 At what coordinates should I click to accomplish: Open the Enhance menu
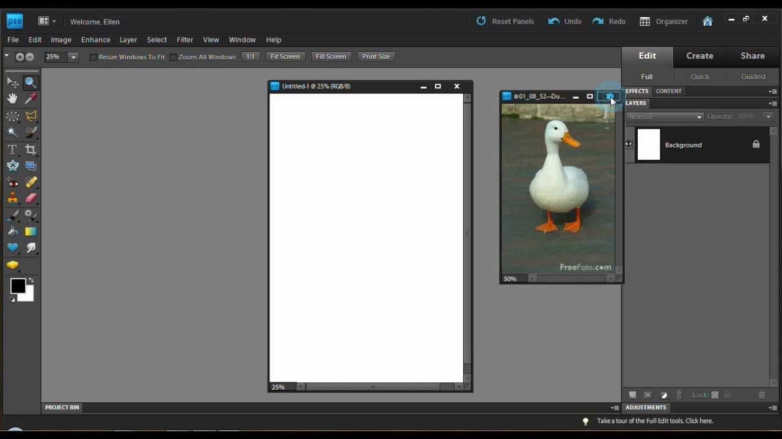coord(96,40)
